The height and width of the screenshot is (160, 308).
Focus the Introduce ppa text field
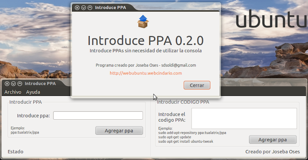(98, 115)
